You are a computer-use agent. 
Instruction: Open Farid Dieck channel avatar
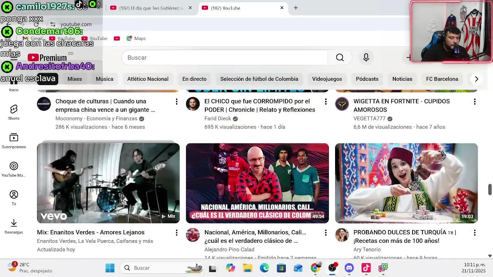193,104
